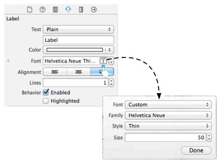This screenshot has height=164, width=221.
Task: Open the File inspector tab
Action: pos(30,10)
